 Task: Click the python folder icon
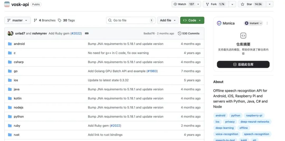click(x=10, y=117)
